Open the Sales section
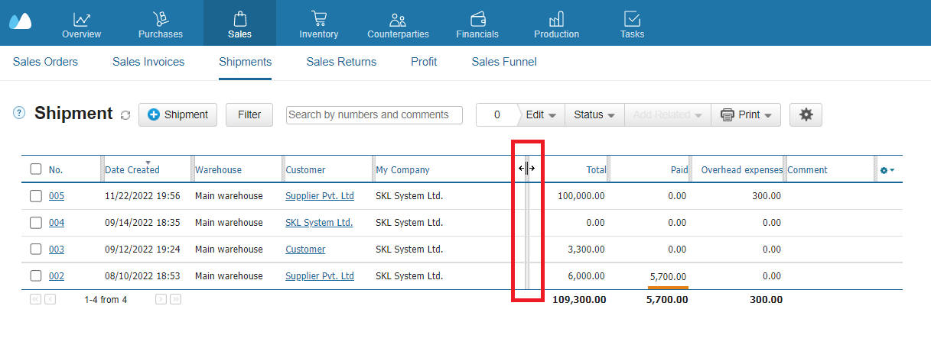 coord(239,24)
